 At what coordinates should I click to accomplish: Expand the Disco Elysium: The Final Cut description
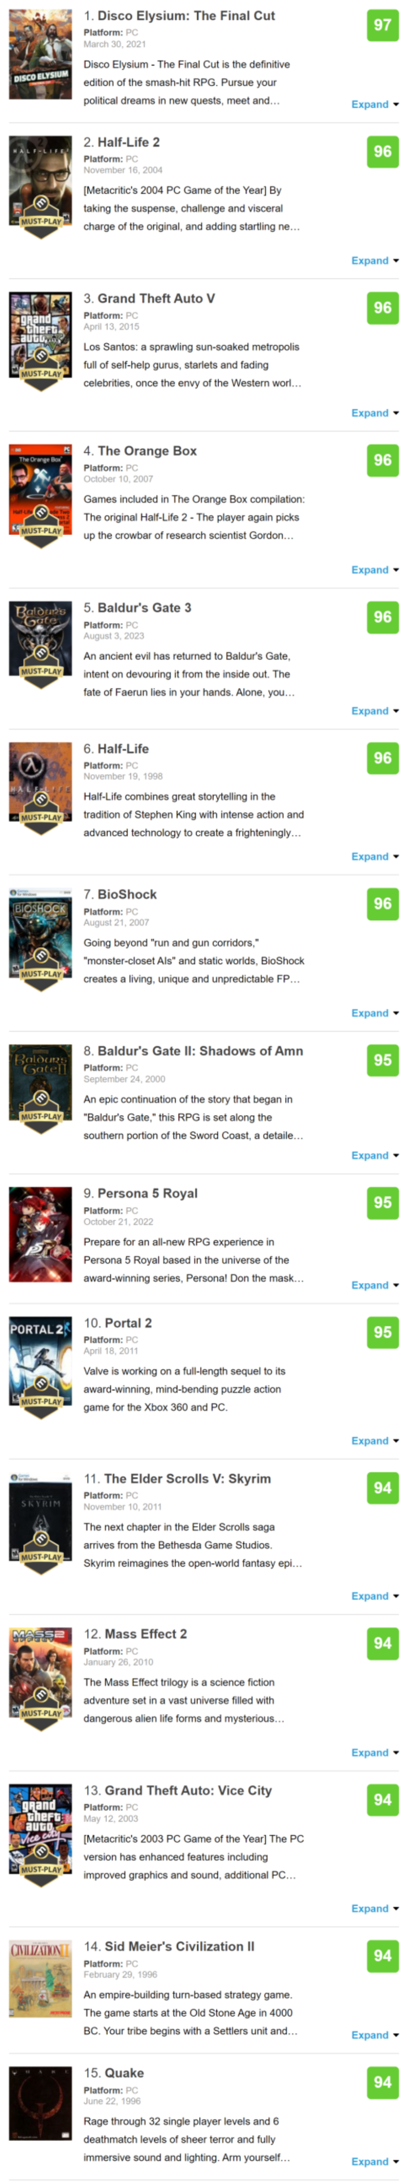375,104
